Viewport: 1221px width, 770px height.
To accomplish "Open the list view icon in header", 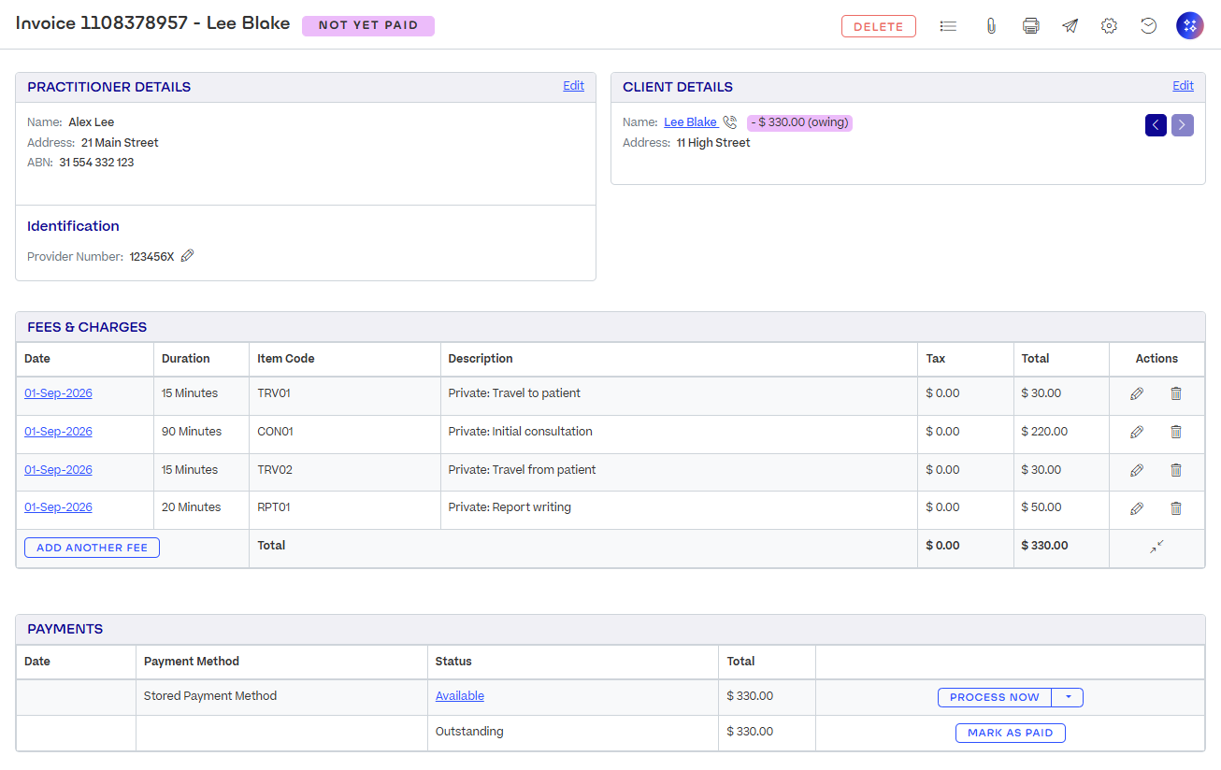I will [x=948, y=26].
